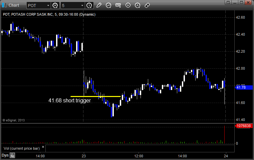Screen dimensions: 254x160
Task: Click the blue Chart window type icon
Action: (x=4, y=5)
